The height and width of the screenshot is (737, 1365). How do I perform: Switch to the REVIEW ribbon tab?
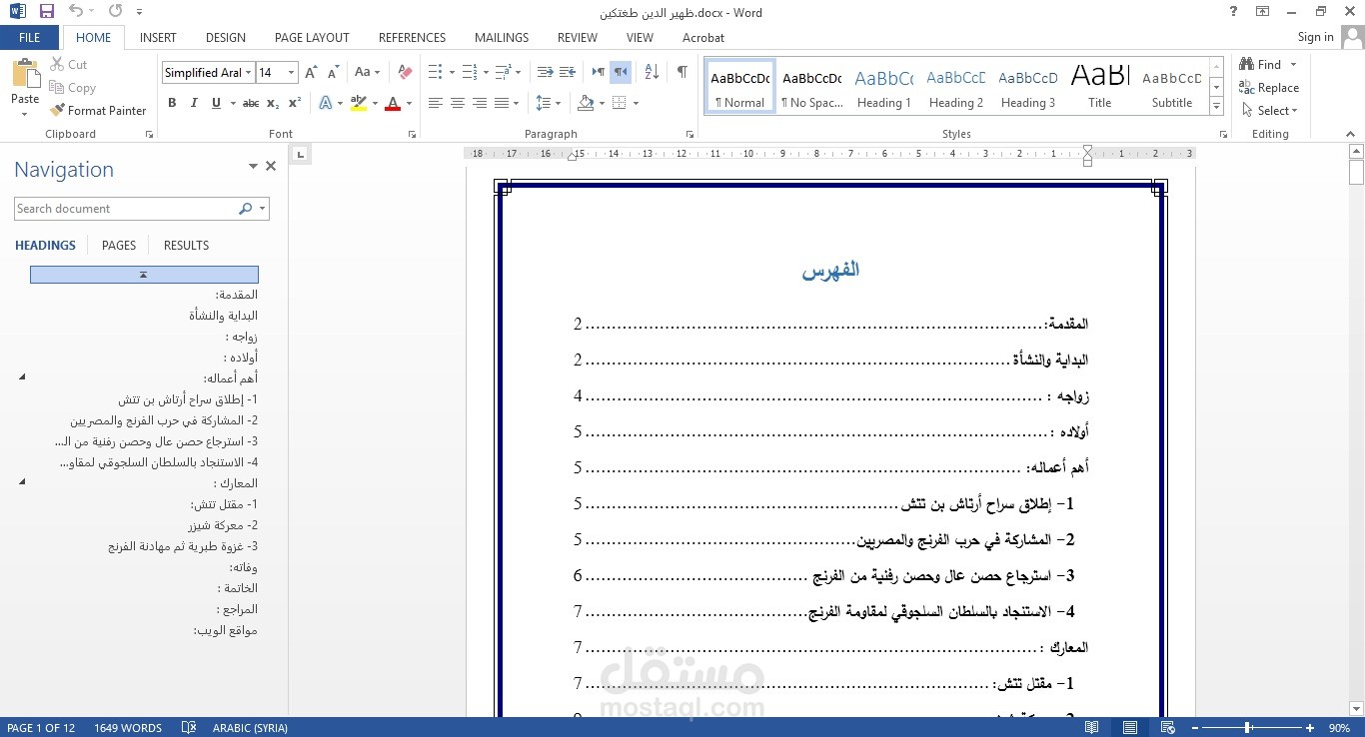point(577,37)
